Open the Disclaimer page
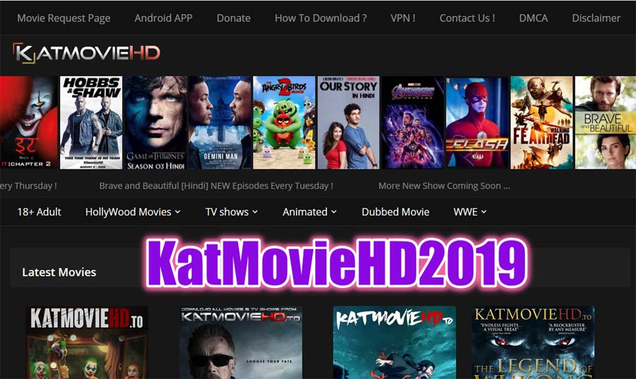The image size is (636, 379). point(596,18)
